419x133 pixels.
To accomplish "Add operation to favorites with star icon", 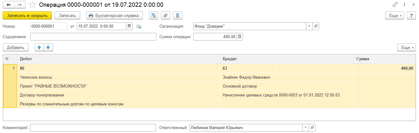I will pyautogui.click(x=32, y=5).
